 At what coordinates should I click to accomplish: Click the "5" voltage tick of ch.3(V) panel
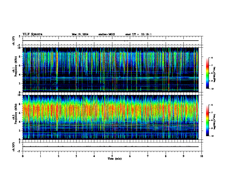tap(19, 142)
